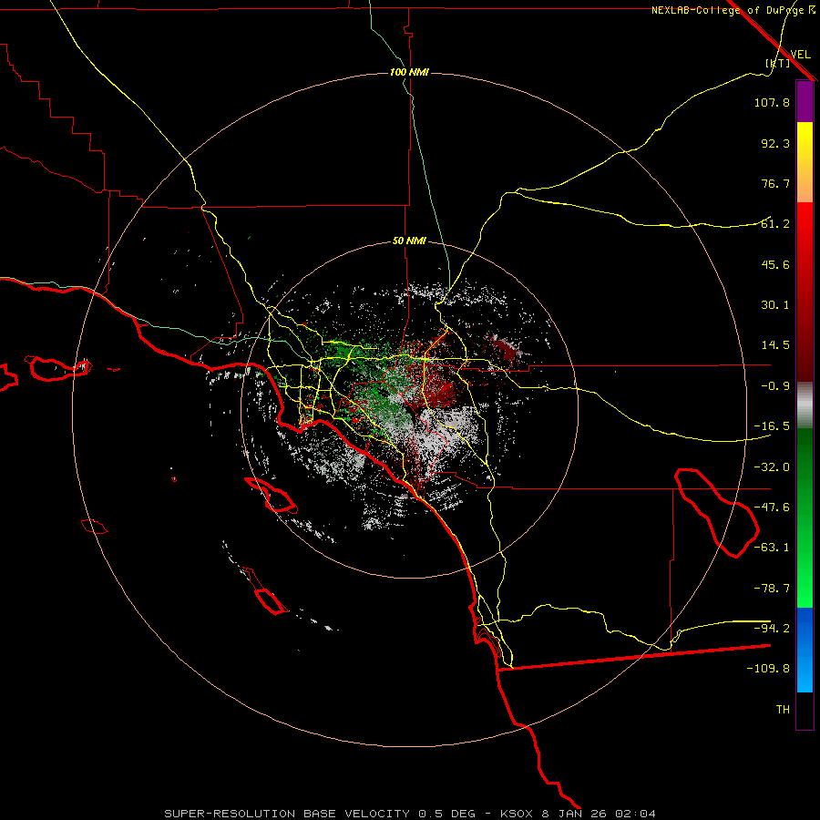Select the 61.2 velocity scale value

pyautogui.click(x=775, y=224)
